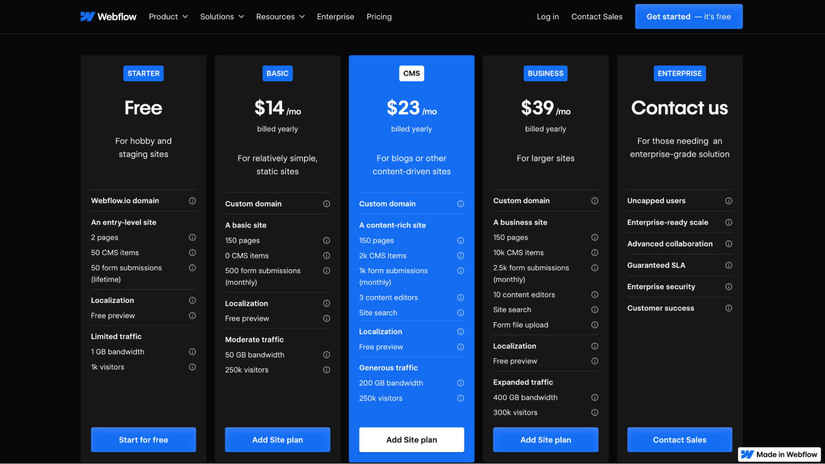
Task: Show info for Form file upload
Action: coord(595,325)
